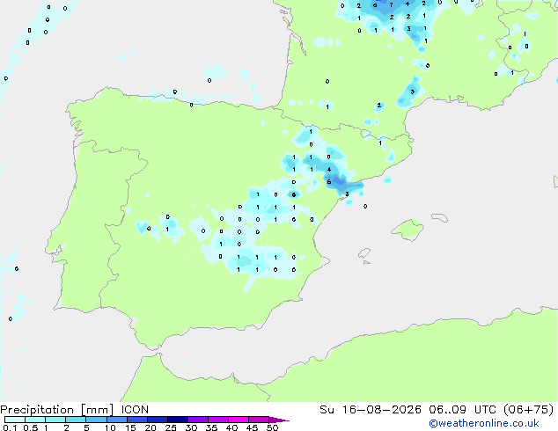This screenshot has width=558, height=431.
Task: Click the Ibiza island outline
Action: (x=364, y=253)
